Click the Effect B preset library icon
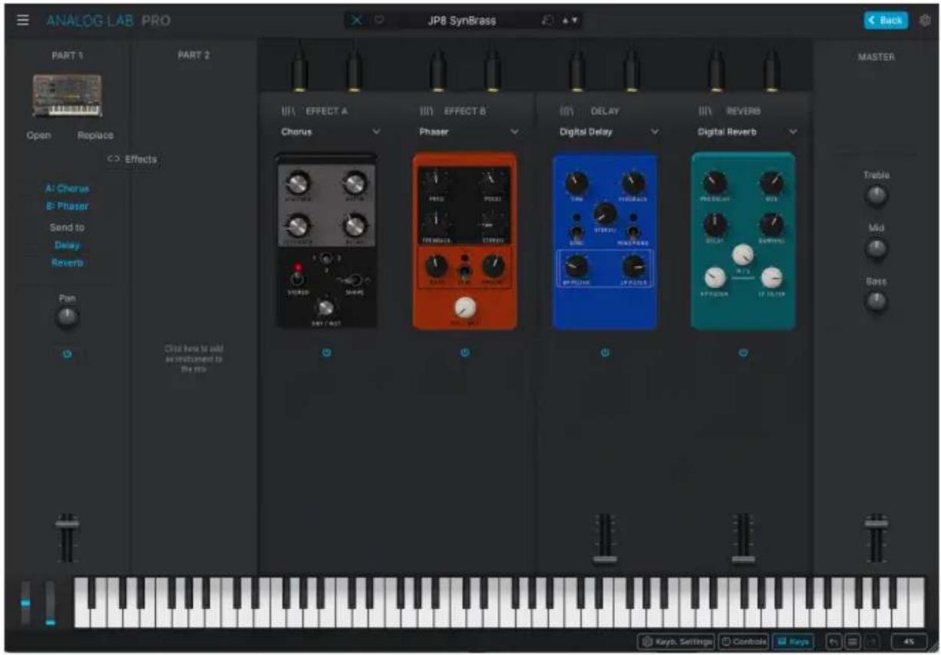941x655 pixels. (427, 111)
